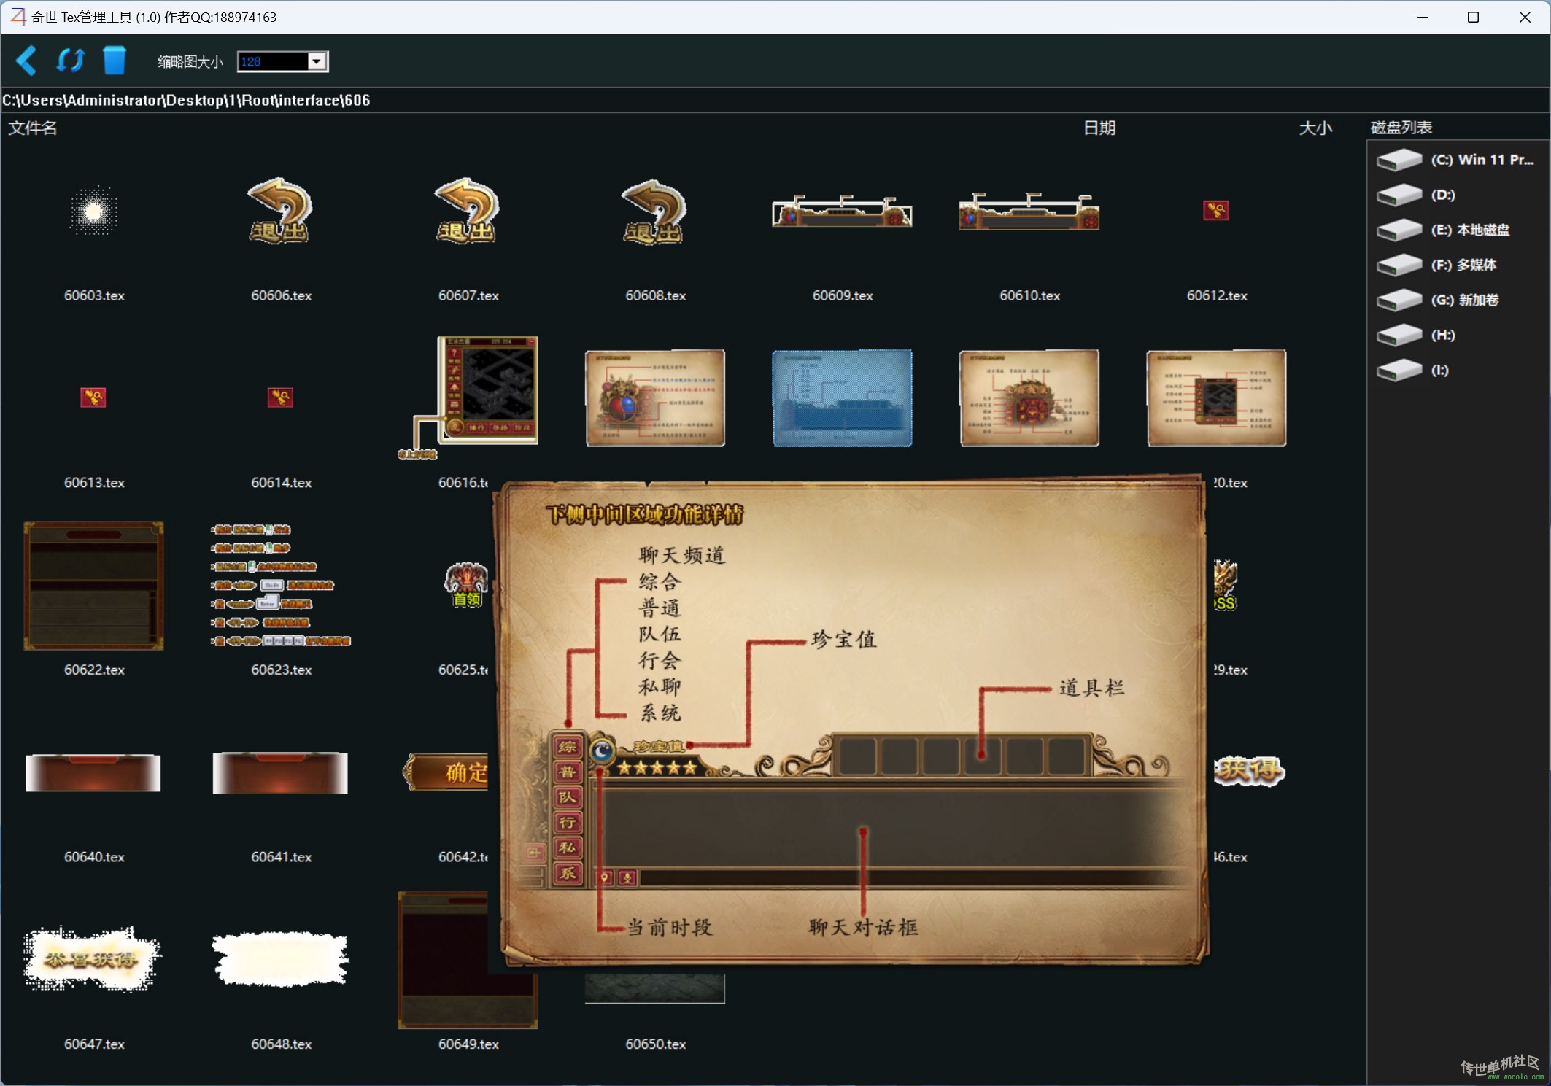The width and height of the screenshot is (1551, 1086).
Task: Click the 大小 column header
Action: (x=1315, y=128)
